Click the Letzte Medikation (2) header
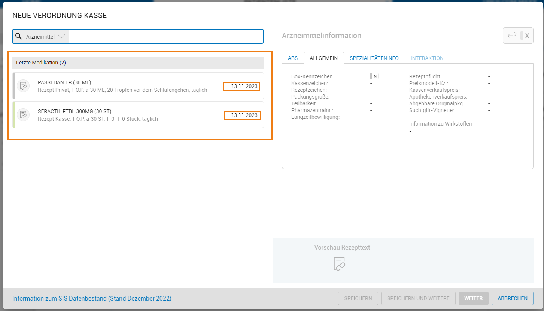Viewport: 544px width, 311px height. 138,63
